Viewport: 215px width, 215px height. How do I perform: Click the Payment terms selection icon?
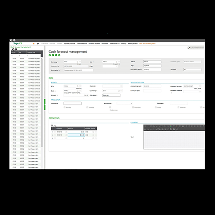(200, 86)
